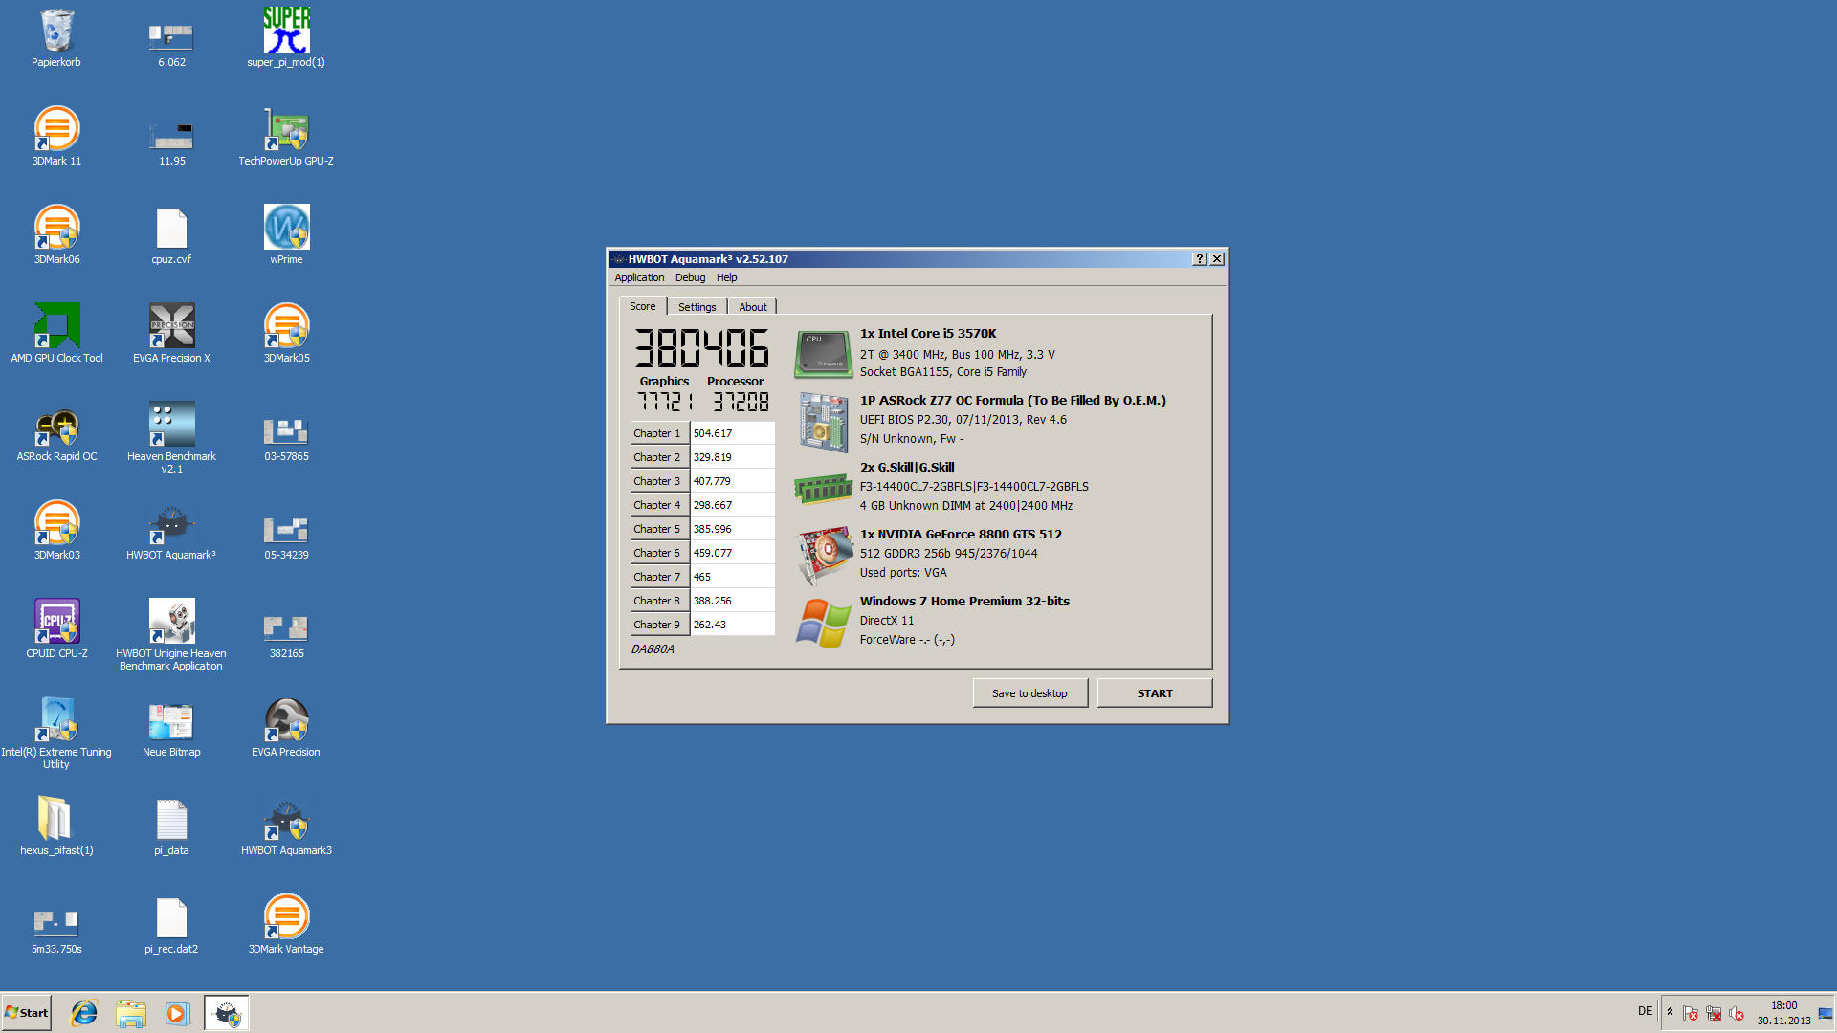
Task: Open the hexus_pifast(1) folder icon
Action: (56, 826)
